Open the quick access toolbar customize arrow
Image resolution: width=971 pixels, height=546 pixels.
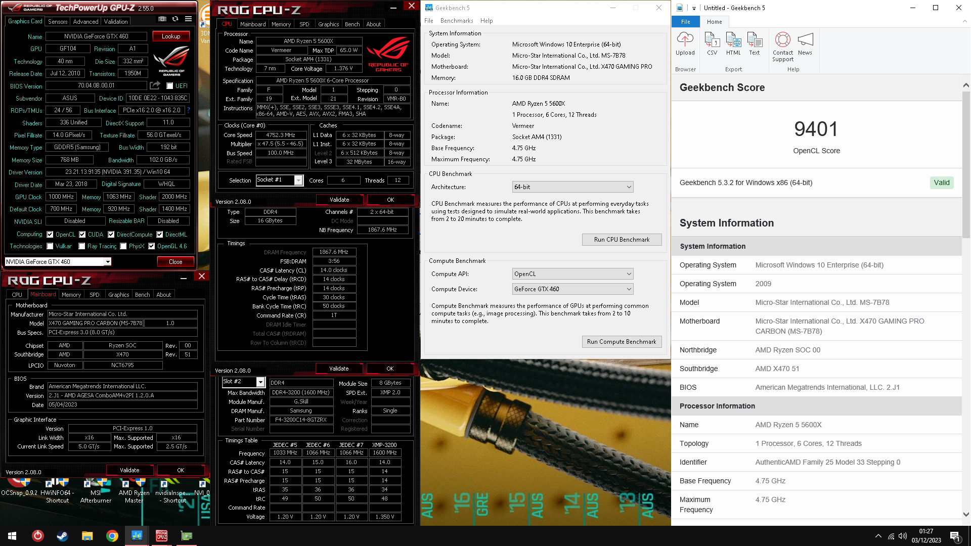click(x=694, y=8)
